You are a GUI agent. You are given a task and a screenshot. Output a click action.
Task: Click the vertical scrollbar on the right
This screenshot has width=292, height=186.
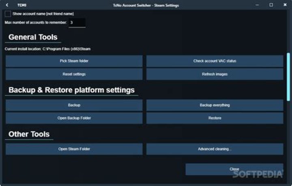(x=288, y=76)
